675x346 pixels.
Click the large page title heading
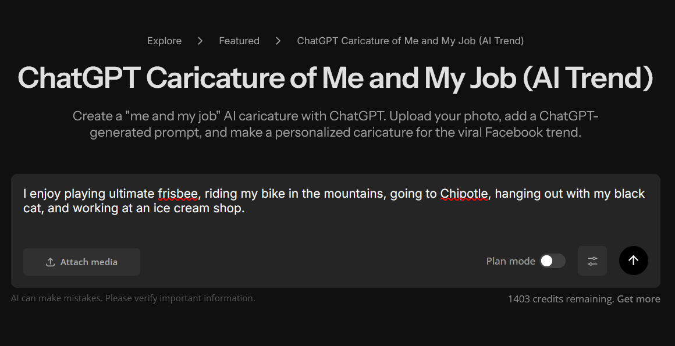[335, 77]
